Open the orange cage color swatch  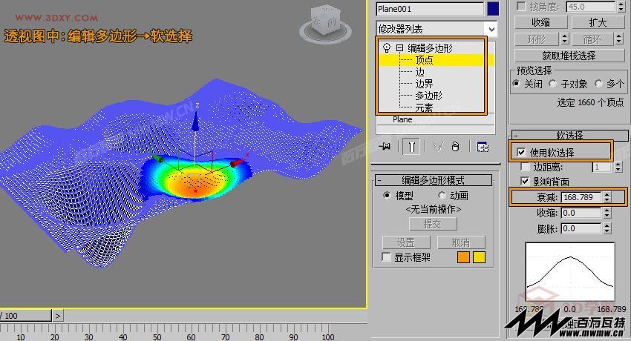tap(463, 257)
